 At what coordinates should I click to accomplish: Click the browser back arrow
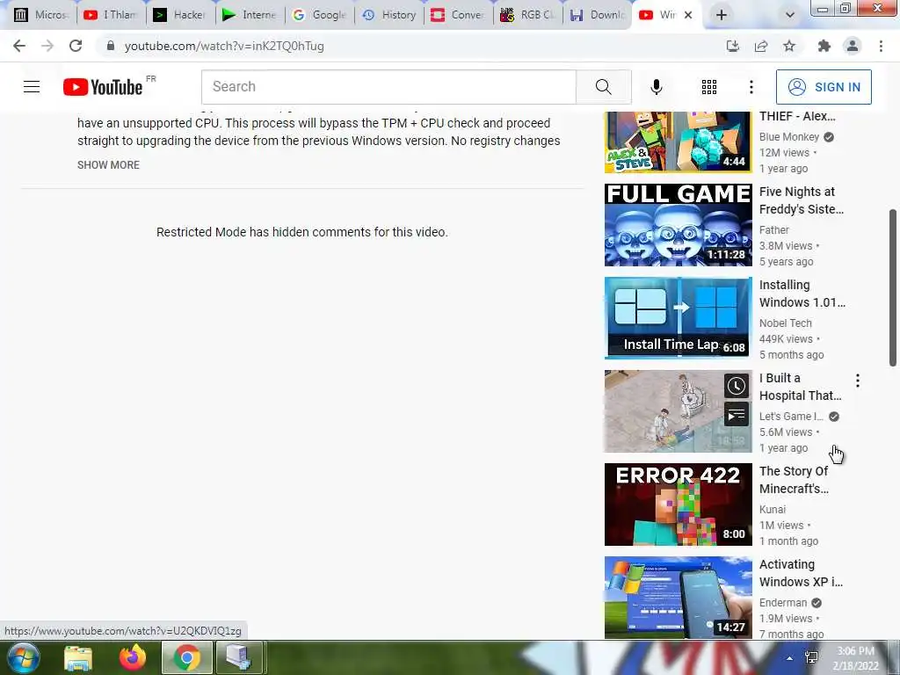(x=19, y=46)
